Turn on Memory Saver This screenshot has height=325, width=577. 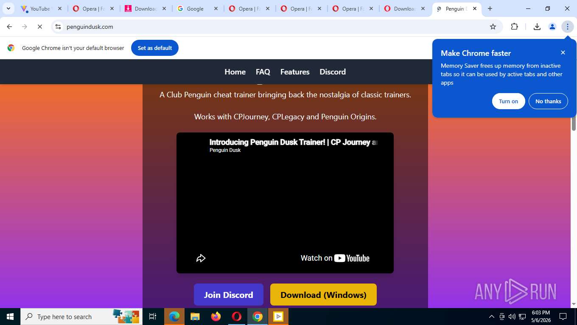click(x=508, y=101)
